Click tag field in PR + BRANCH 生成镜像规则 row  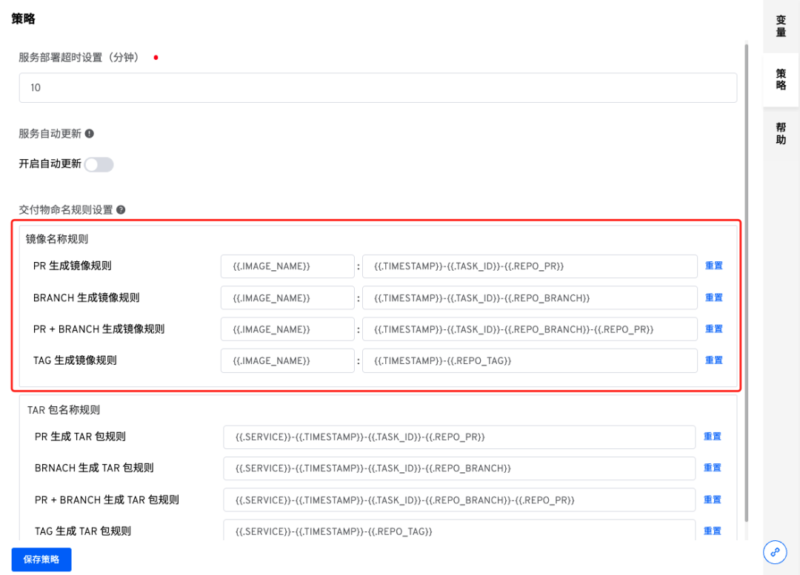(530, 329)
